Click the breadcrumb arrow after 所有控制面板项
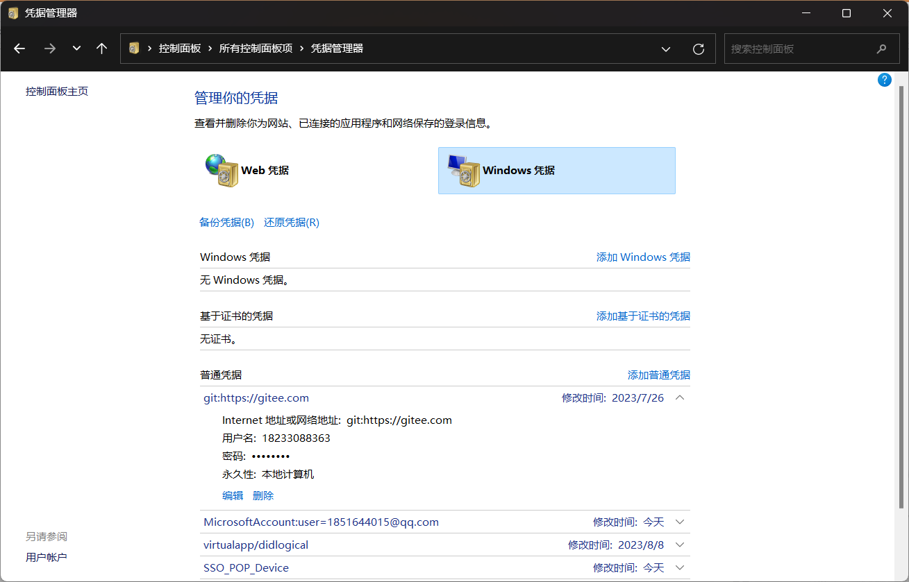909x582 pixels. pos(301,49)
